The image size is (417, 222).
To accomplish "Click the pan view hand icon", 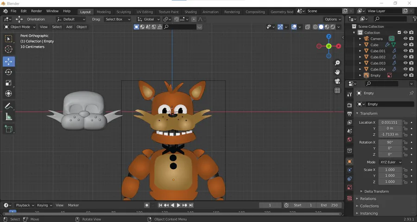I will 337,72.
